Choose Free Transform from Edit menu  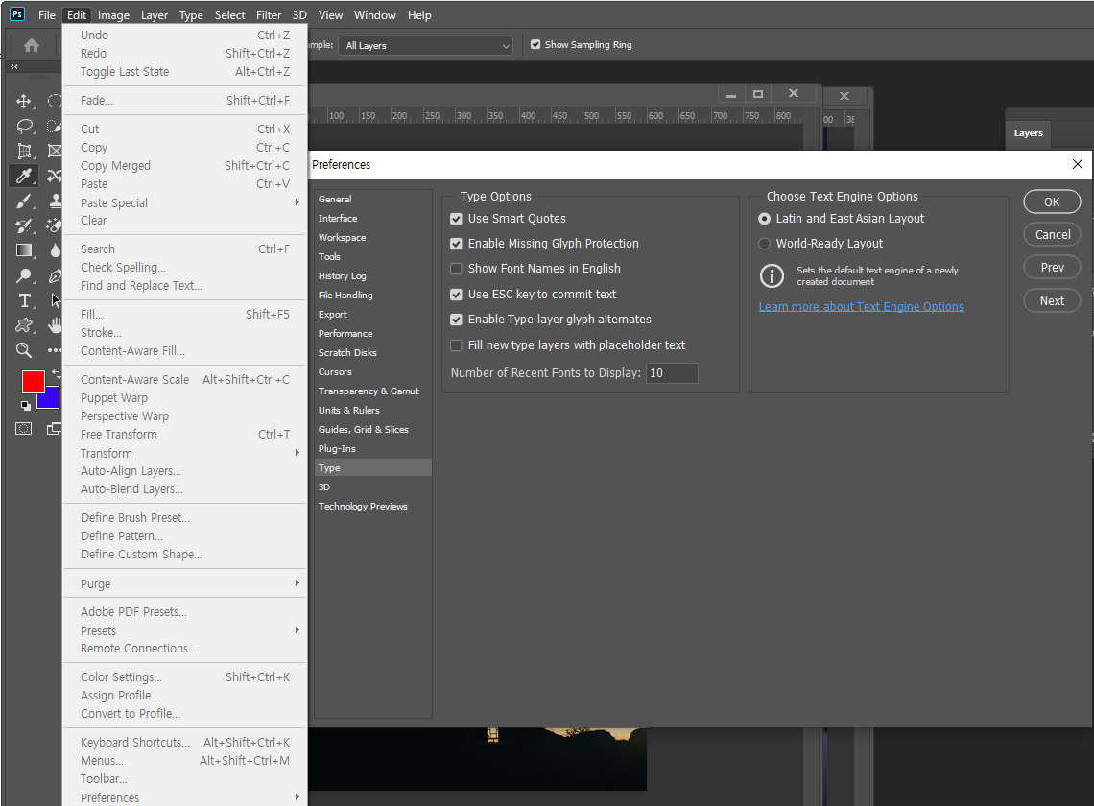pos(185,434)
